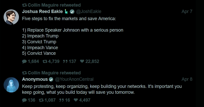This screenshot has width=204, height=107.
Task: Click verified badge next to Joshua Reed Eakle
Action: (x=72, y=11)
